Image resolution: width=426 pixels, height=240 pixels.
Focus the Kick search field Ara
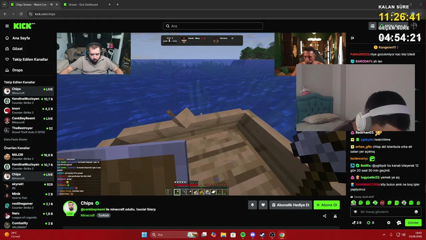point(213,26)
